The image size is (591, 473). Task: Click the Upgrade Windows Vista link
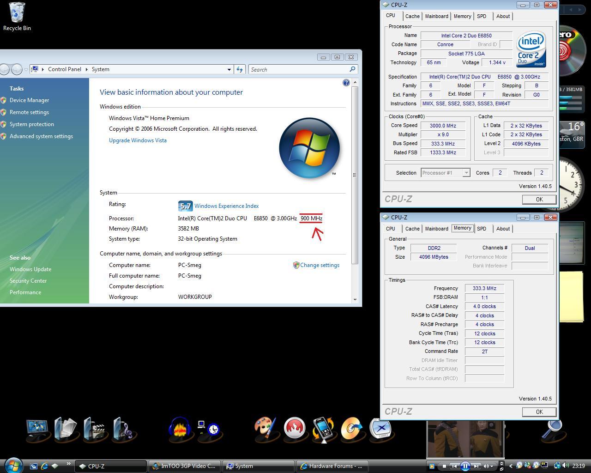click(x=138, y=140)
